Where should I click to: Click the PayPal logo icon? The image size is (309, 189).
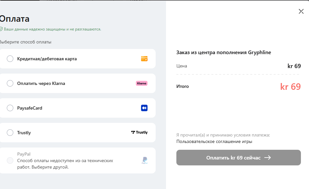pos(145,160)
